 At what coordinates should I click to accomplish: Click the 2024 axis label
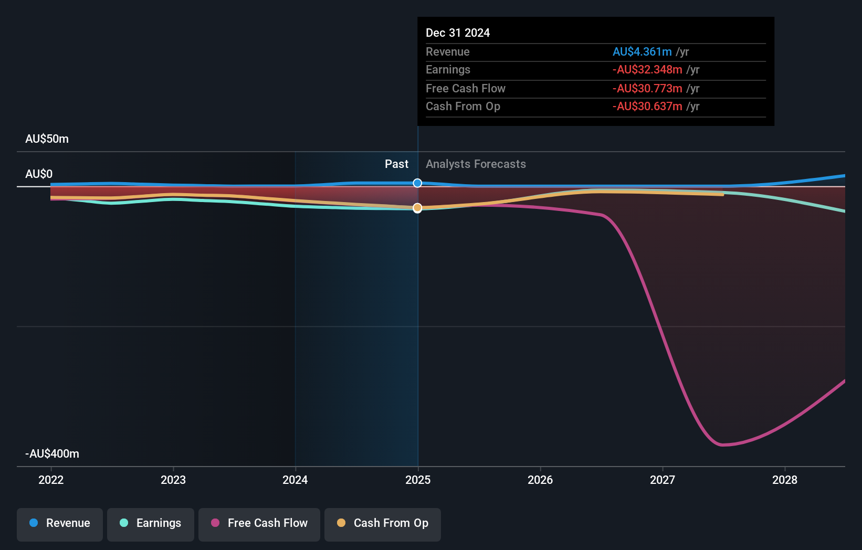(x=295, y=480)
